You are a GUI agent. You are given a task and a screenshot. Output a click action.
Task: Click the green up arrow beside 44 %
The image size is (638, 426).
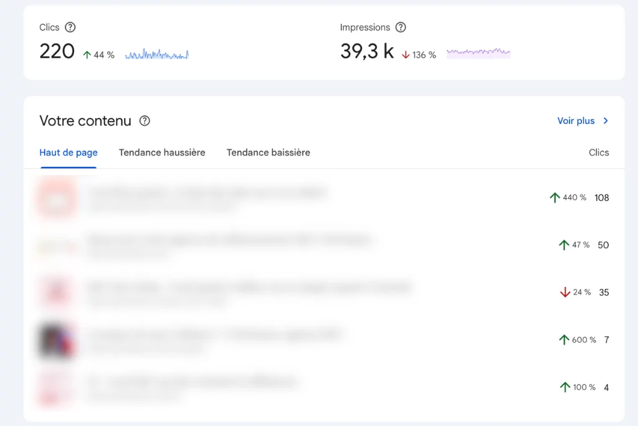(87, 55)
